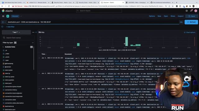Select the client.bytes field
The height and width of the screenshot is (111, 199).
click(9, 70)
